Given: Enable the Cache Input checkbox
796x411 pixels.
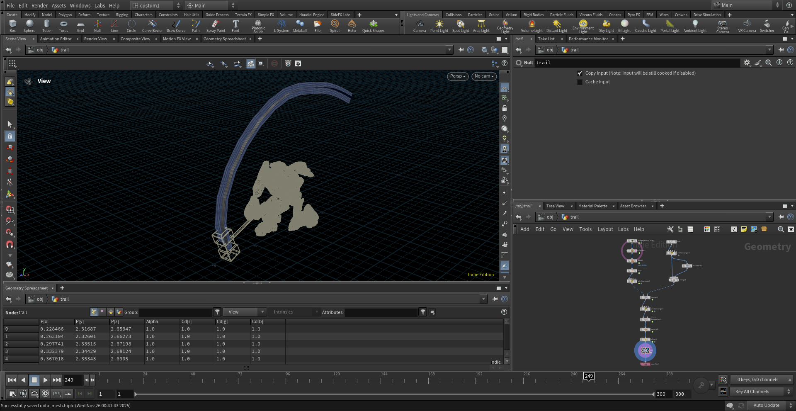Looking at the screenshot, I should coord(580,82).
